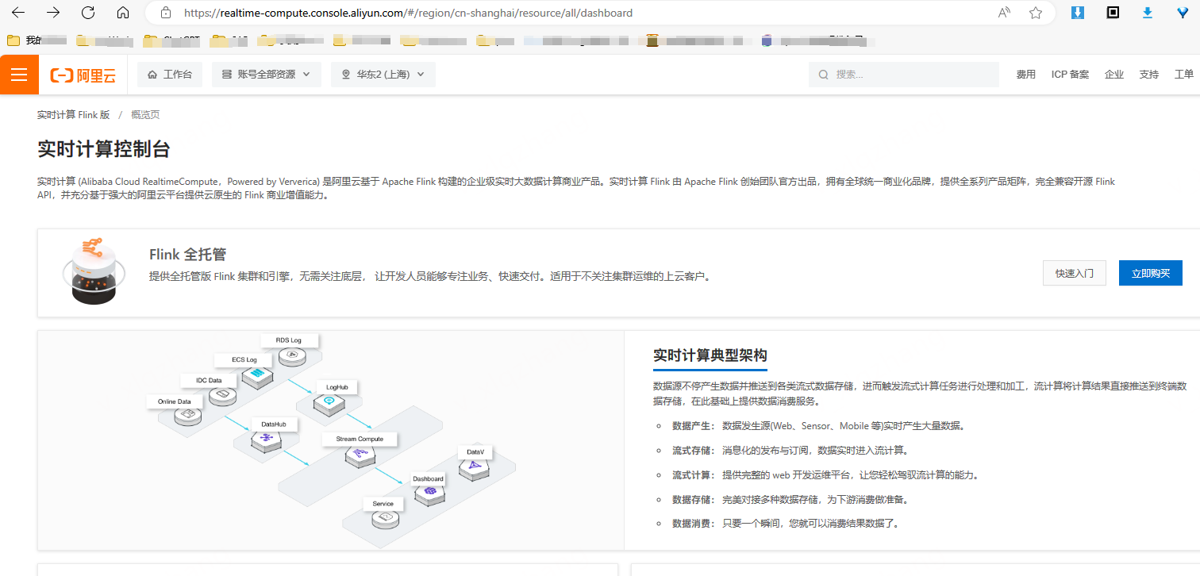
Task: Open the first bookmarks folder
Action: tap(36, 40)
